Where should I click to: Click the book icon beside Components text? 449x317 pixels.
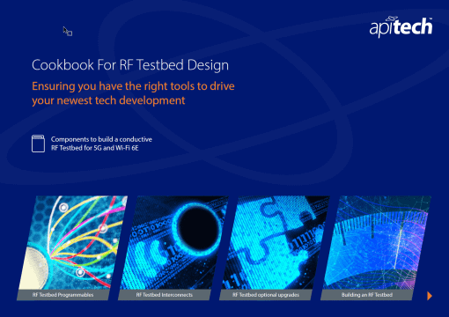point(38,144)
